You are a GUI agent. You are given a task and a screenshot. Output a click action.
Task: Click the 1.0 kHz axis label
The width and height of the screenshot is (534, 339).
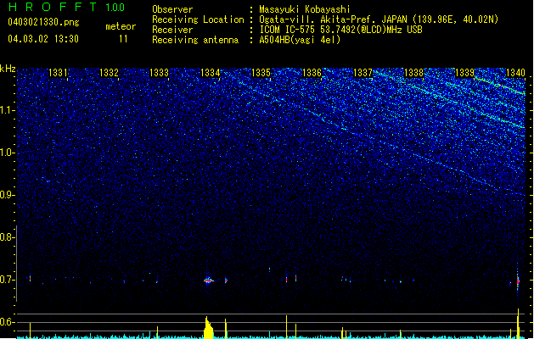coord(8,153)
